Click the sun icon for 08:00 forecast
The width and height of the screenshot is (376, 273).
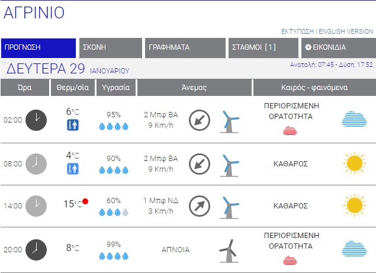point(354,163)
